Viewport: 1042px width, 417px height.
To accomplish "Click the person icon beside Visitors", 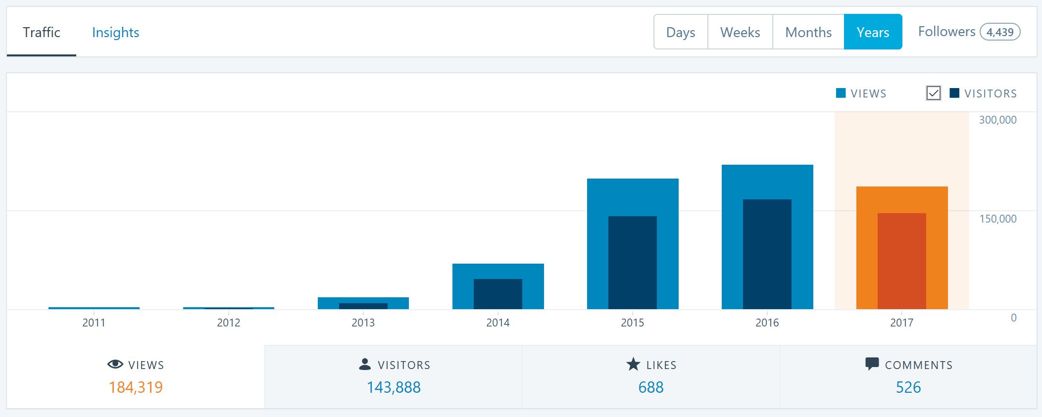I will coord(365,365).
